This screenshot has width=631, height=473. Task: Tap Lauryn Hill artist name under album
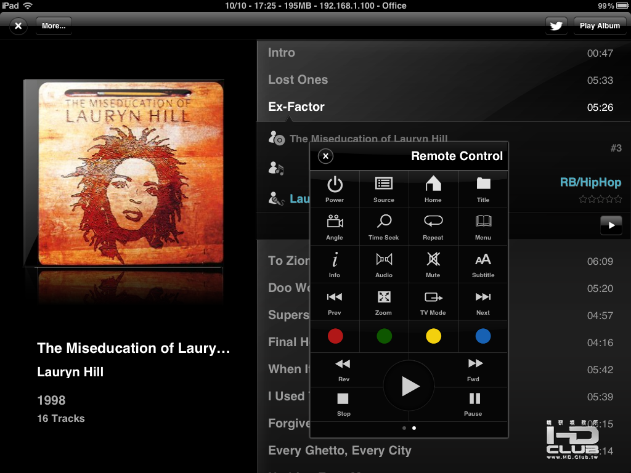(70, 371)
